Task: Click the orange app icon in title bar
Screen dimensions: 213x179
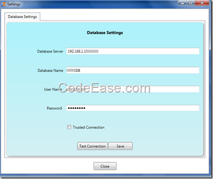Action: (x=3, y=4)
